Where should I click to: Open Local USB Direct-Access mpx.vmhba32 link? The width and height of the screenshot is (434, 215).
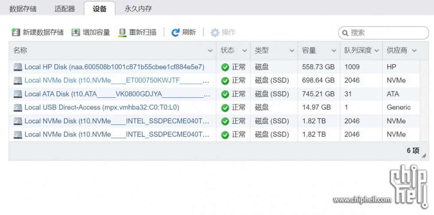coord(102,107)
